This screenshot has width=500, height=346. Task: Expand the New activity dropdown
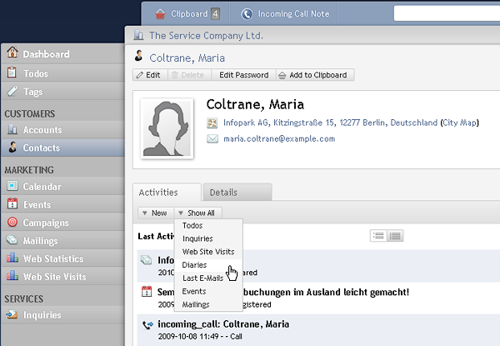(x=156, y=213)
